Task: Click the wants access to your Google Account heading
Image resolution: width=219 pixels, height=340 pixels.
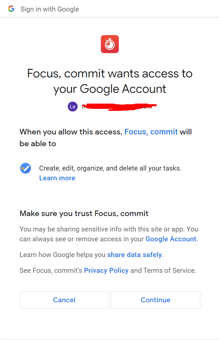Action: (x=110, y=81)
